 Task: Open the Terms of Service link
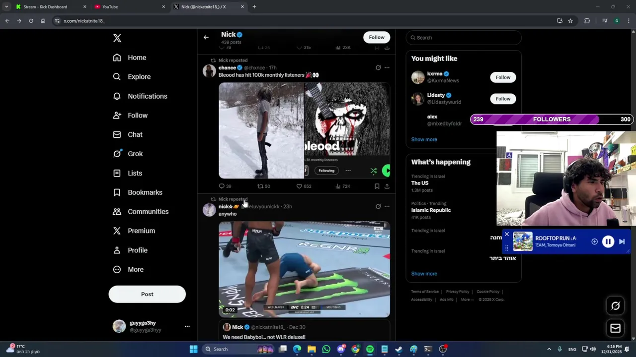[425, 292]
